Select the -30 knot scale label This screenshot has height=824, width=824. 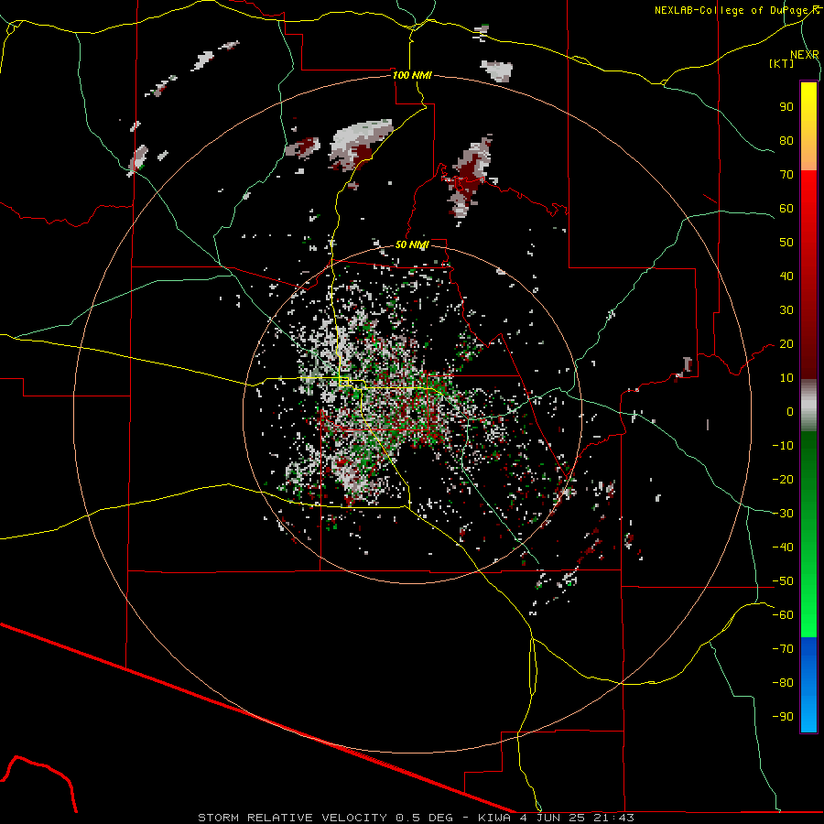click(x=783, y=514)
